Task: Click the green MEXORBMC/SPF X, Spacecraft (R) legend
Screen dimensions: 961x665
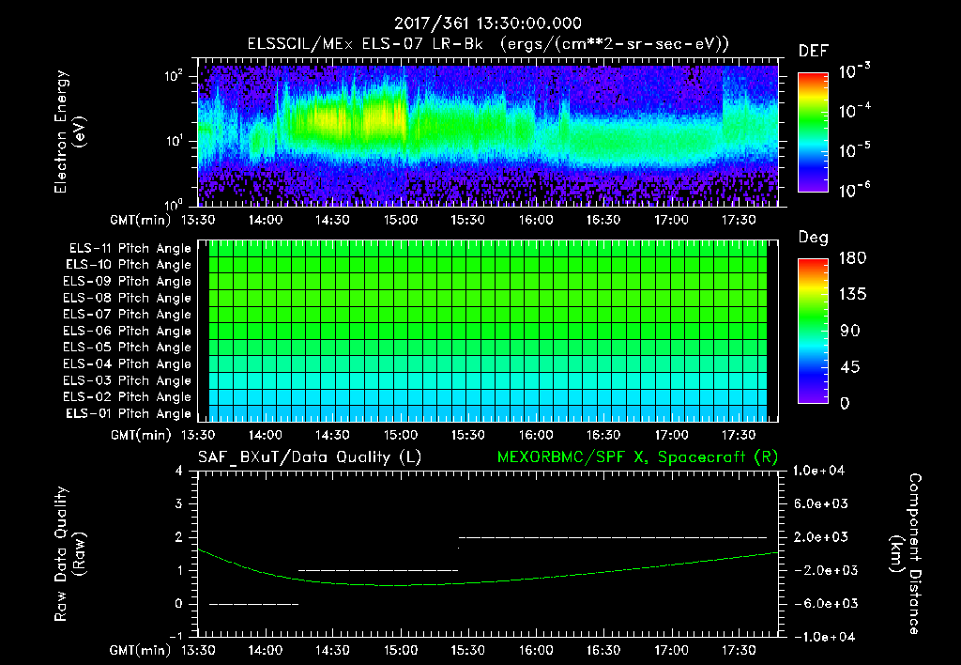Action: [x=637, y=457]
